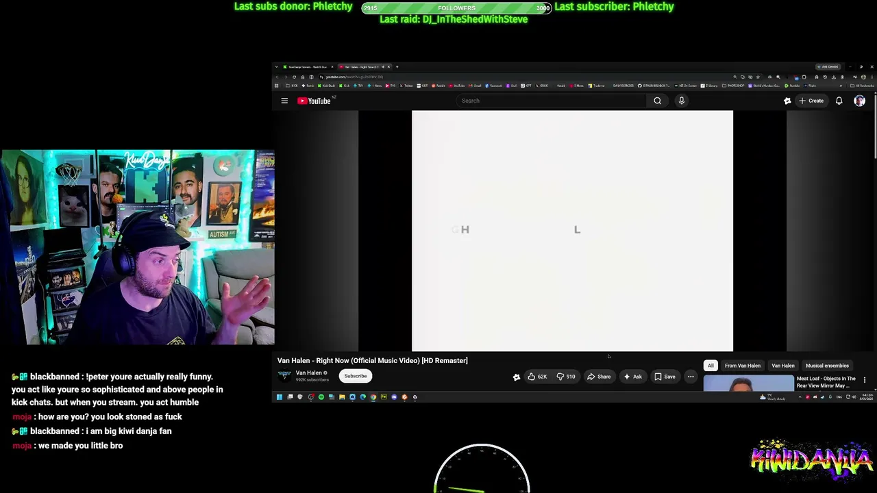Viewport: 877px width, 493px height.
Task: Click the Ask button under the video
Action: (632, 377)
